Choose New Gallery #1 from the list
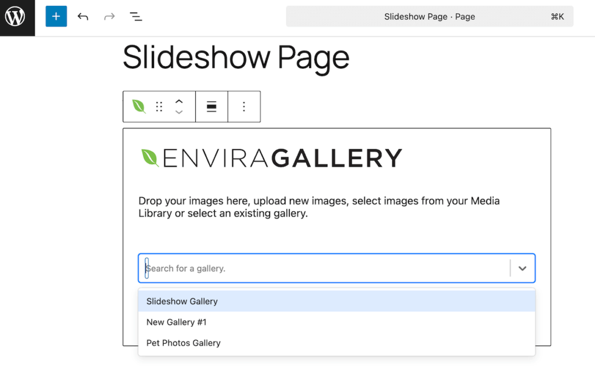Image resolution: width=595 pixels, height=371 pixels. pyautogui.click(x=177, y=322)
